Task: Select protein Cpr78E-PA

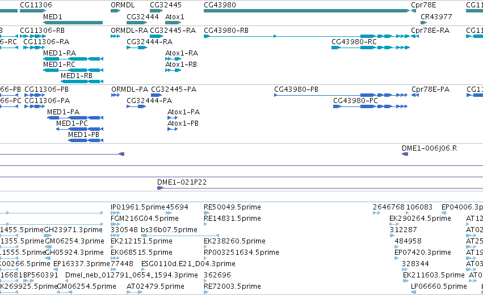Action: (x=415, y=95)
